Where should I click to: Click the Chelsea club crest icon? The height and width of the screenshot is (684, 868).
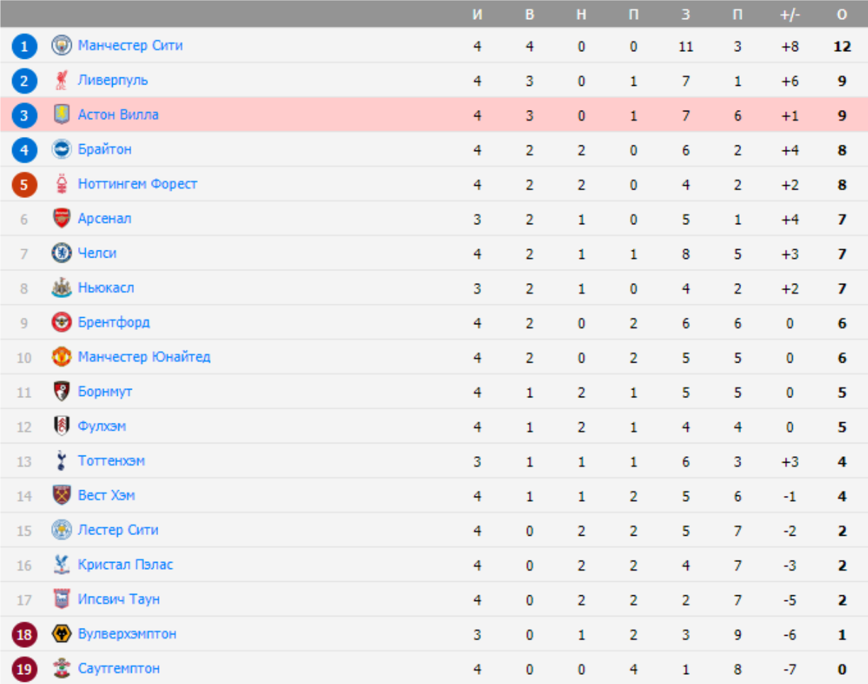pos(62,253)
